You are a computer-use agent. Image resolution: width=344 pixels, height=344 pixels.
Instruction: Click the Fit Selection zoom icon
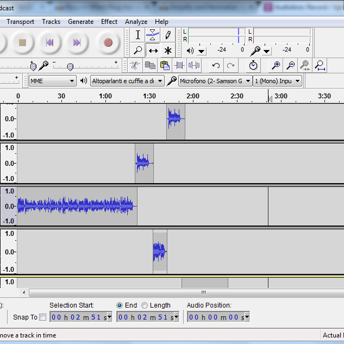tap(305, 65)
